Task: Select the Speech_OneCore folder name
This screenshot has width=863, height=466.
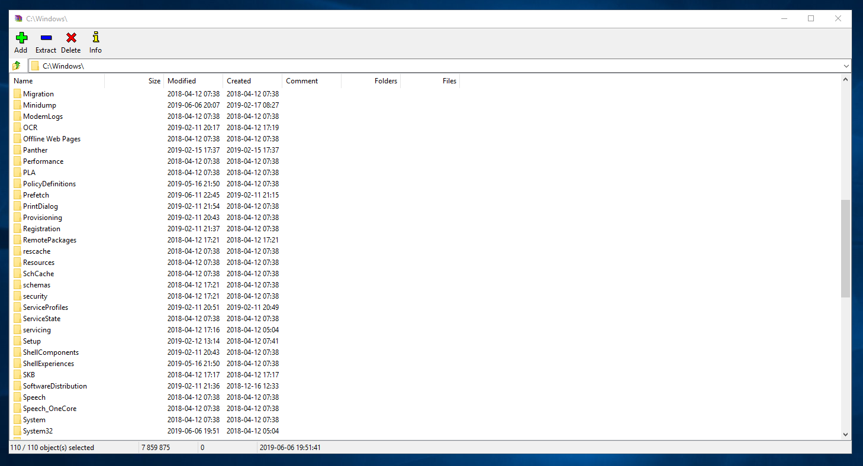Action: tap(50, 409)
